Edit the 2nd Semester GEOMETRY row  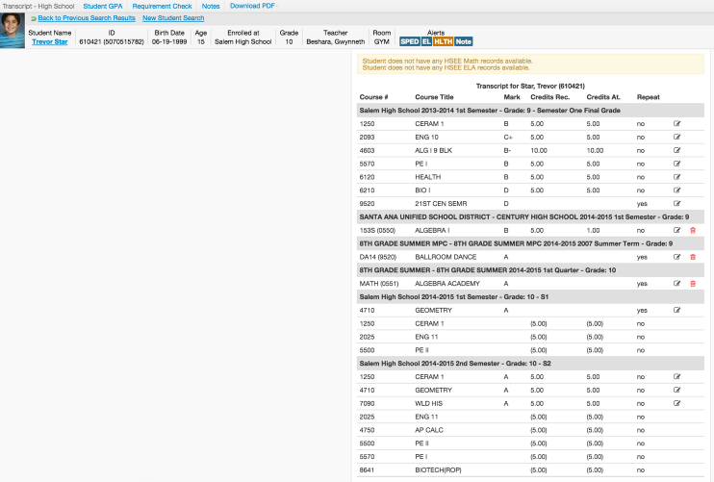coord(676,390)
